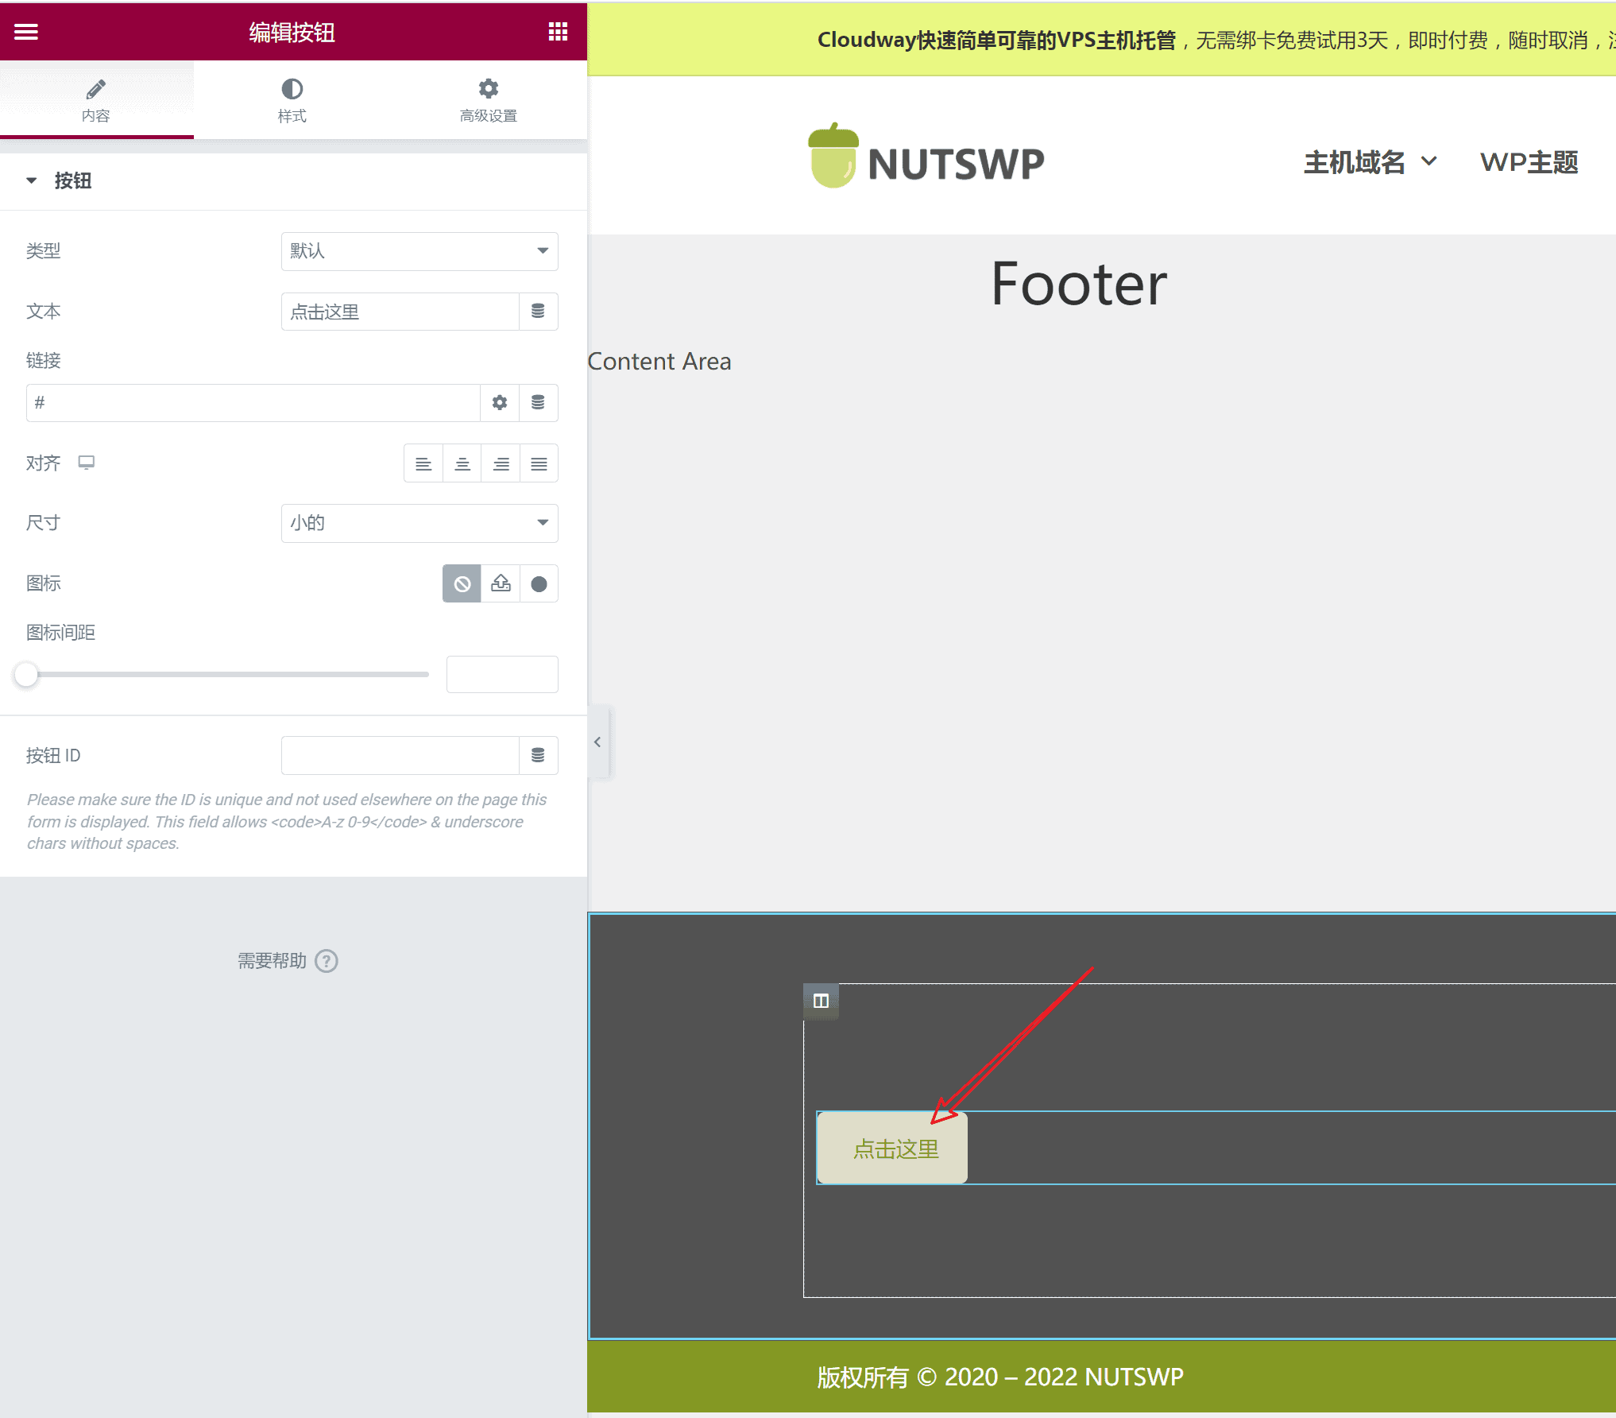The image size is (1616, 1418).
Task: Set button alignment to justified
Action: 539,464
